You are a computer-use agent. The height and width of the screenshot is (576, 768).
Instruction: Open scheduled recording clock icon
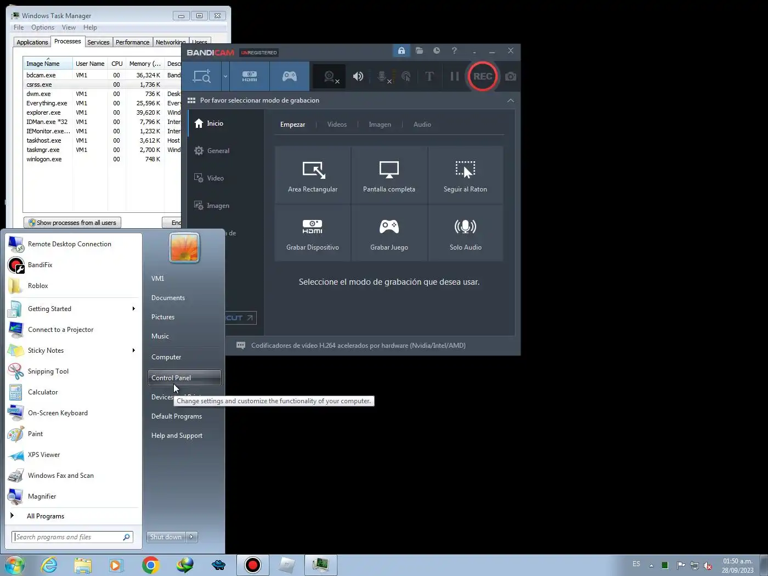437,50
